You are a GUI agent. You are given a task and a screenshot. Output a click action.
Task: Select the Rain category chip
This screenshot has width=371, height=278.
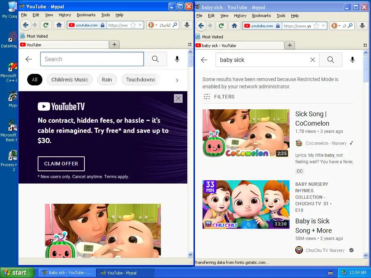point(107,80)
